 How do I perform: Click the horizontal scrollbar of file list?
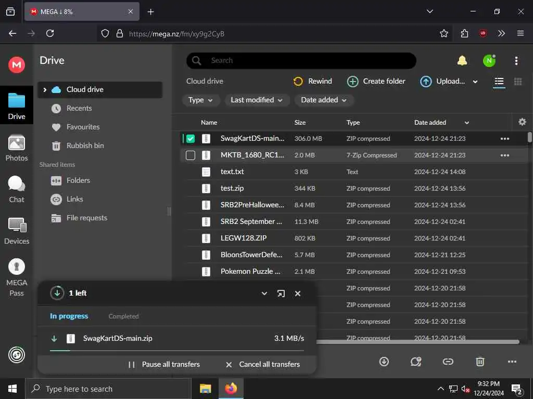418,342
